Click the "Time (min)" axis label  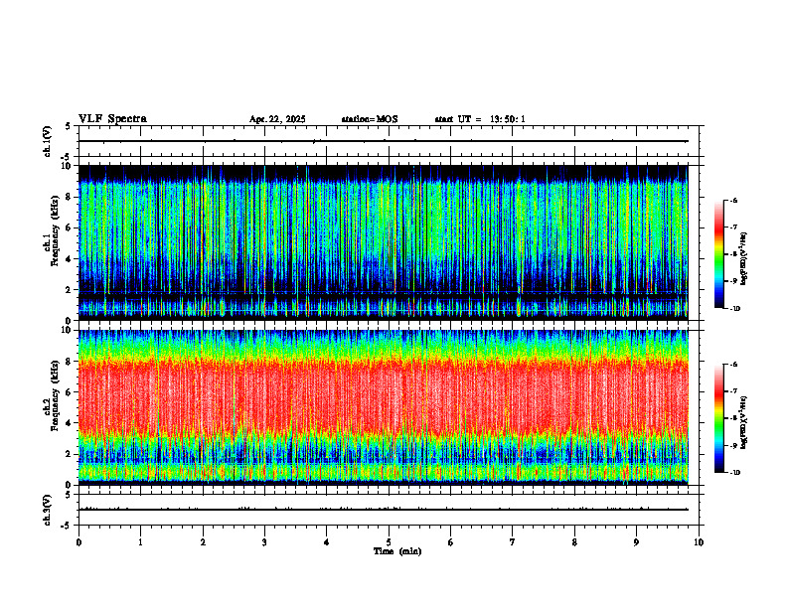coord(397,551)
